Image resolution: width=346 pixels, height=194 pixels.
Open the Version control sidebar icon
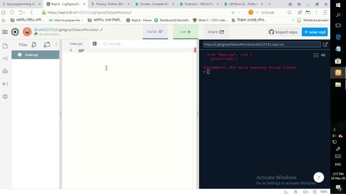[x=5, y=59]
